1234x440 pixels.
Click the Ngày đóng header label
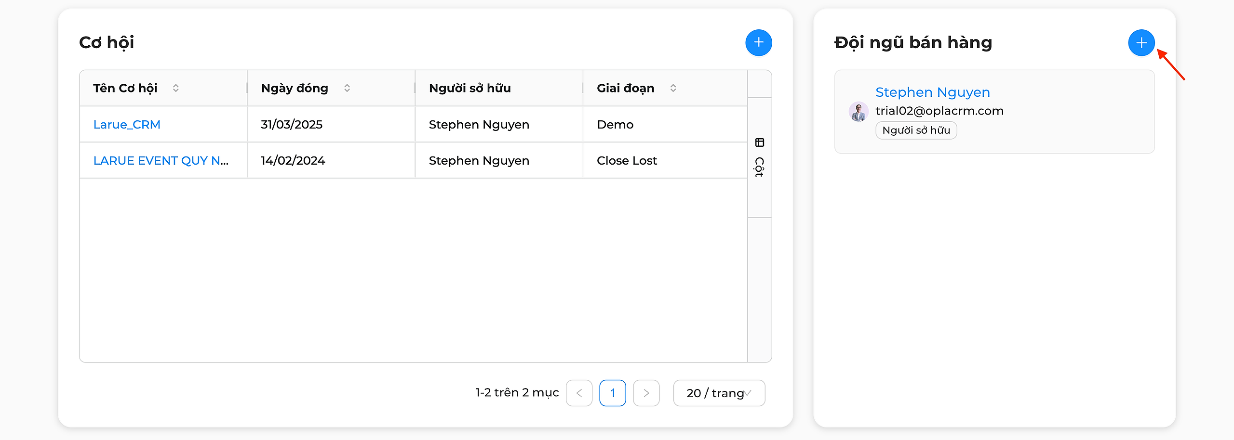point(295,89)
